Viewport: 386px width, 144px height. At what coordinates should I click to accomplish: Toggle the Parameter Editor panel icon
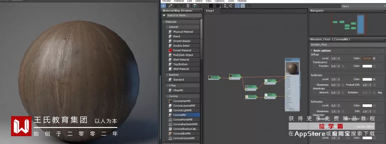point(243,6)
